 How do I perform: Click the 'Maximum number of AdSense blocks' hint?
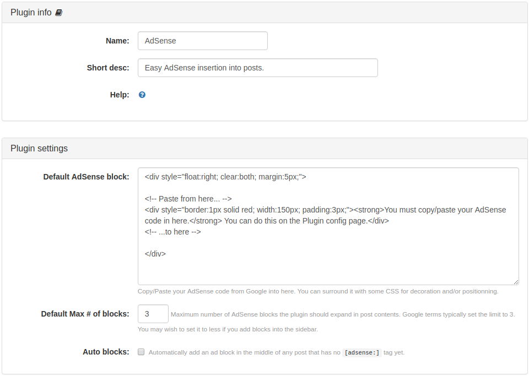click(x=343, y=314)
